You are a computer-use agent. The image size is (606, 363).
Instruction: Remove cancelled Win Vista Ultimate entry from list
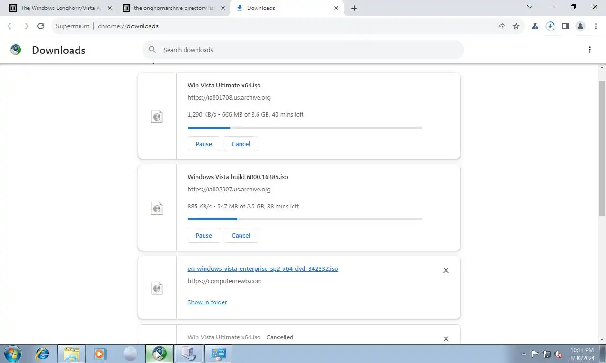pyautogui.click(x=446, y=338)
